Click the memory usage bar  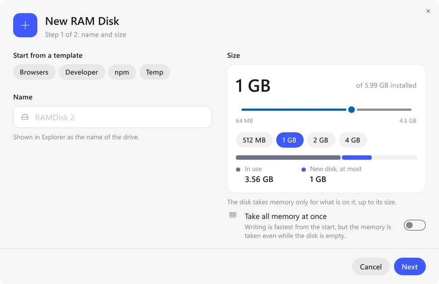pos(327,158)
